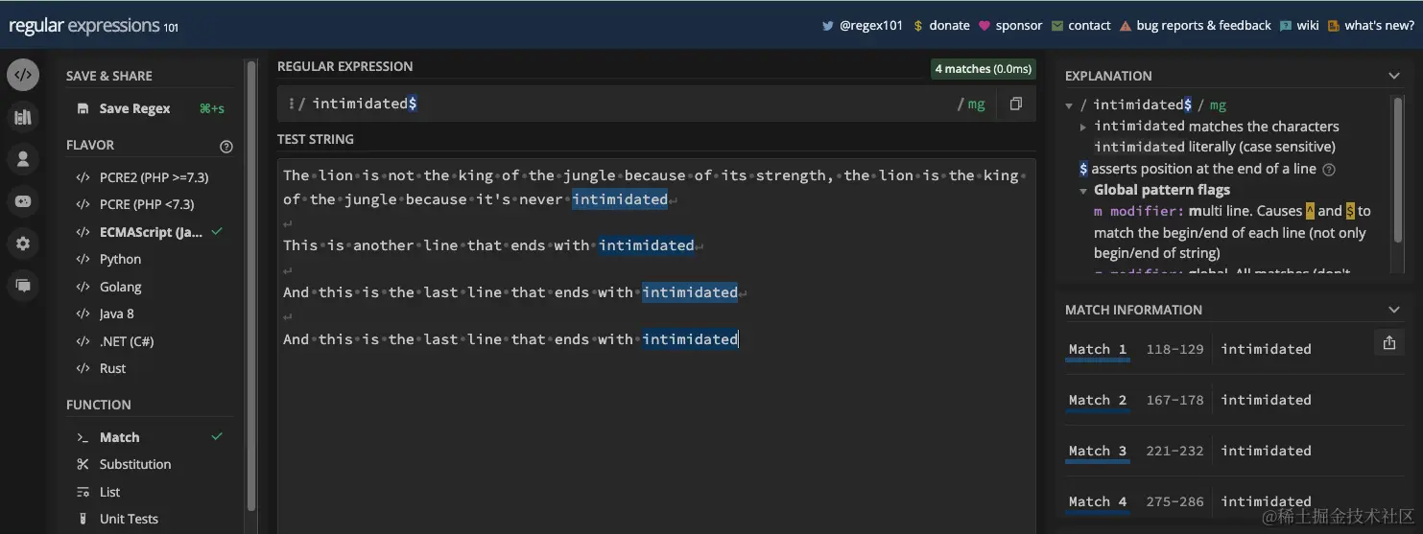Viewport: 1423px width, 534px height.
Task: Open the regex library icon
Action: click(23, 117)
